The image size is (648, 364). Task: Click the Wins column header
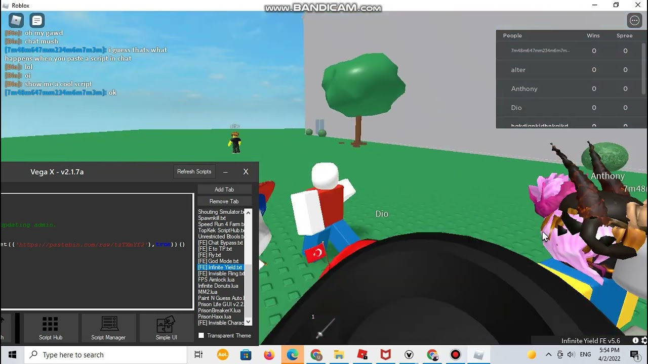[593, 35]
